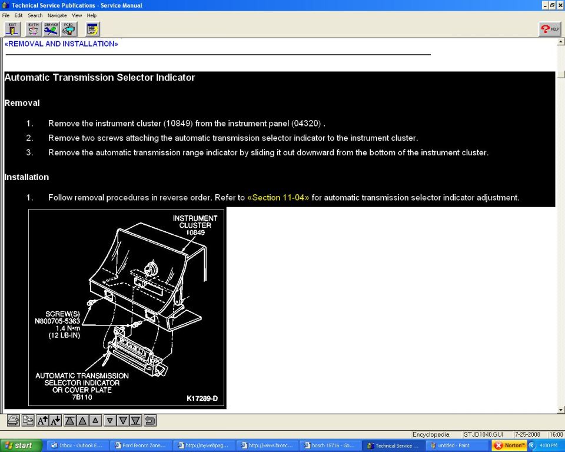The height and width of the screenshot is (452, 565).
Task: Click the 4:00 PM system clock
Action: pyautogui.click(x=549, y=446)
